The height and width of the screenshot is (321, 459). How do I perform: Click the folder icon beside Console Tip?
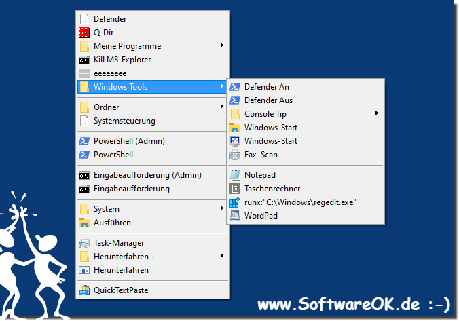(235, 114)
